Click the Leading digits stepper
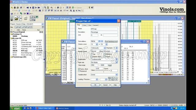The image size is (196, 110). click(x=97, y=79)
